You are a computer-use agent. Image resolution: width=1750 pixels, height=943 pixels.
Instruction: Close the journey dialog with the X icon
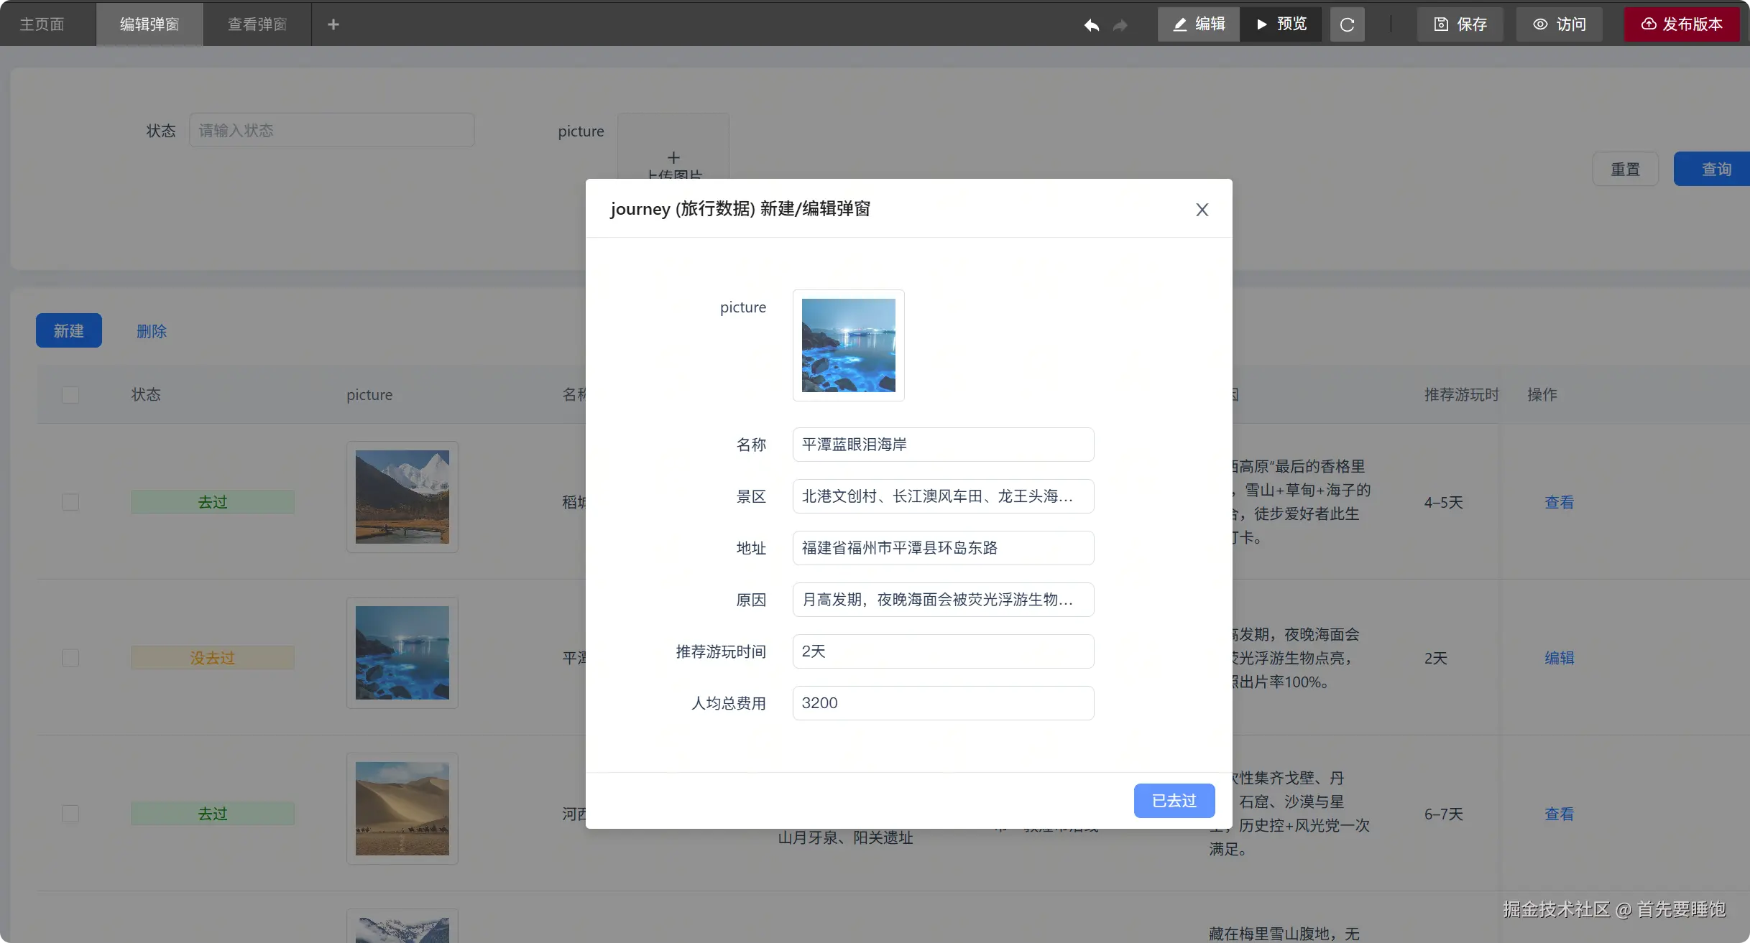(x=1202, y=210)
